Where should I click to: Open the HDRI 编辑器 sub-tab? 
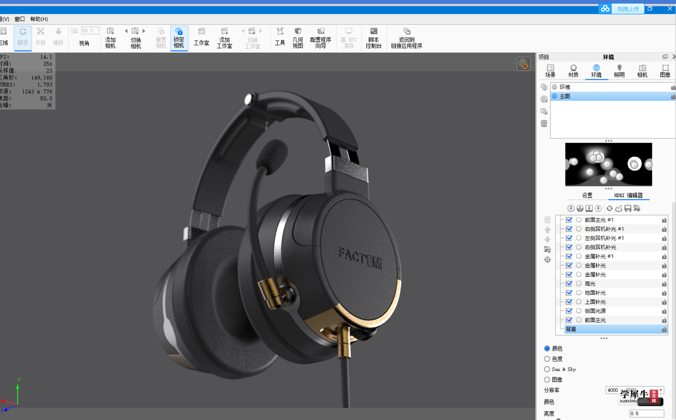[628, 195]
